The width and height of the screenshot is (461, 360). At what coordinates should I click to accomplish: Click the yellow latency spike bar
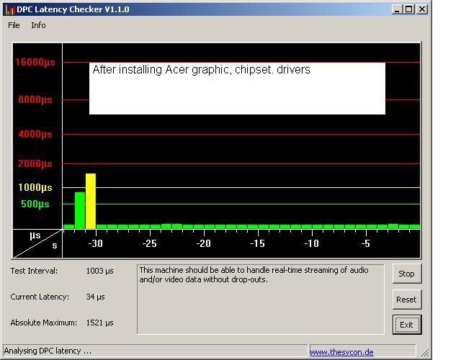click(91, 202)
